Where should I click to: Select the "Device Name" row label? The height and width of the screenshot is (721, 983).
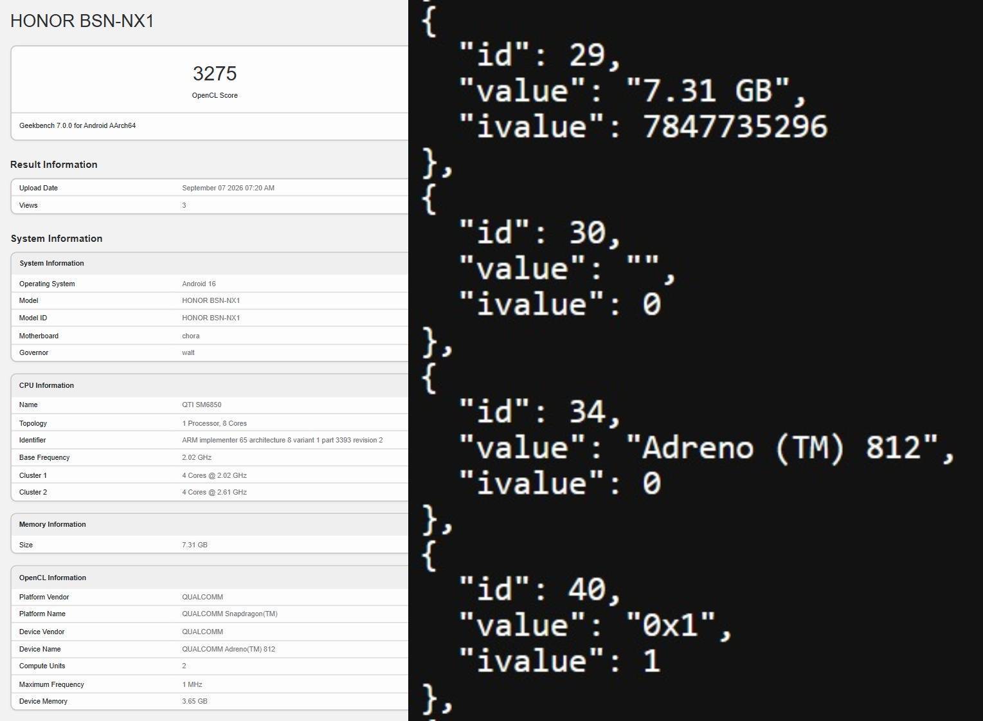coord(40,649)
